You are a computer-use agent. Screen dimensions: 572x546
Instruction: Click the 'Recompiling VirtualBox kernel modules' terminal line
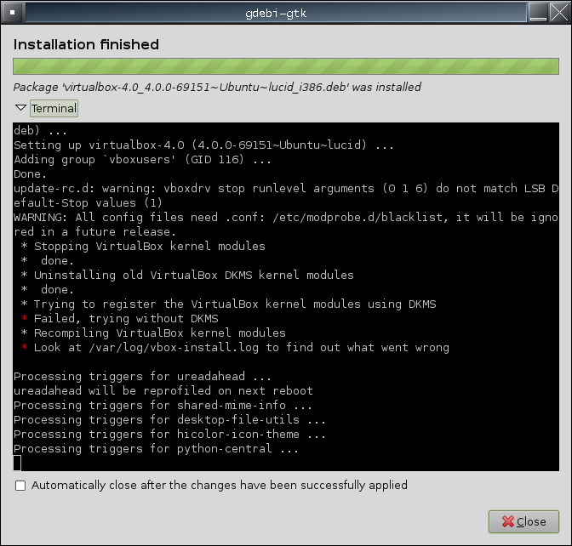153,333
